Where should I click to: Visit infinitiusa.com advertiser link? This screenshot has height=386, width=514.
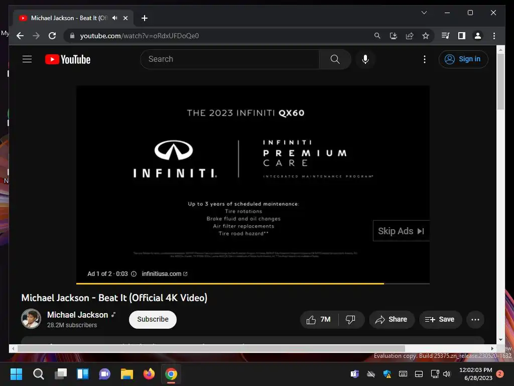click(165, 274)
